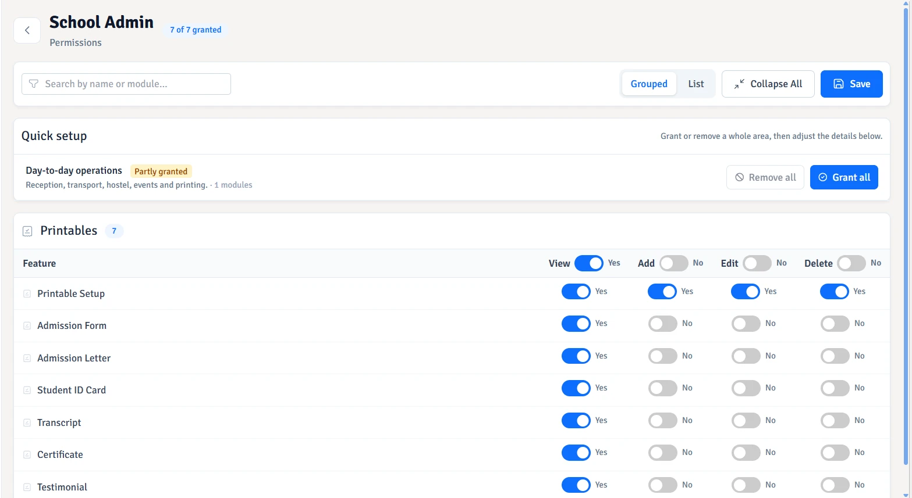Toggle the View column header switch
This screenshot has height=498, width=912.
[x=589, y=263]
